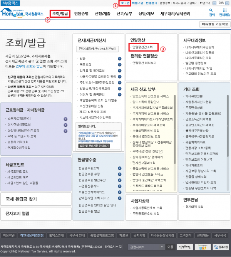Open the 조회/발급 main menu
The height and width of the screenshot is (257, 231).
coord(60,14)
